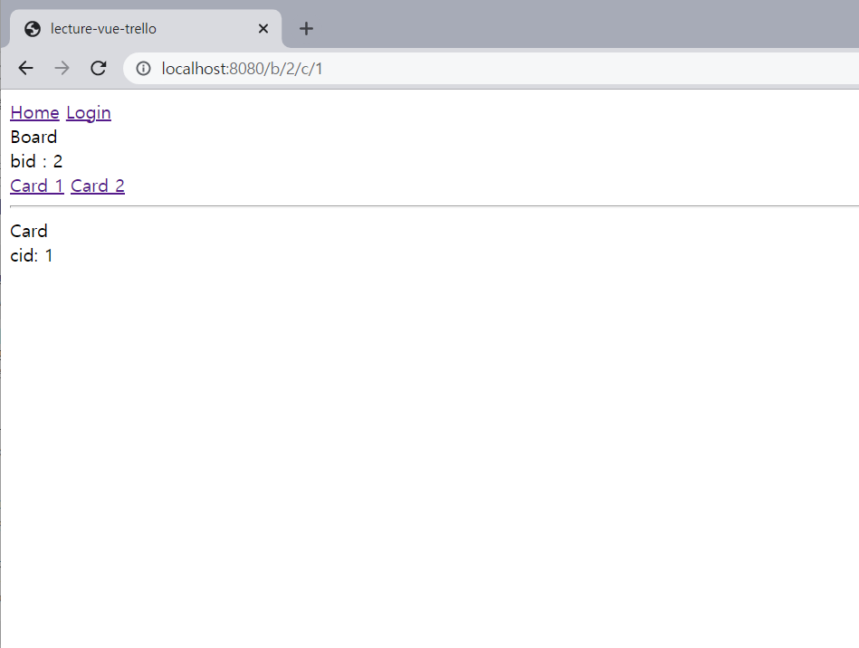
Task: Open a new tab with the plus button
Action: (306, 28)
